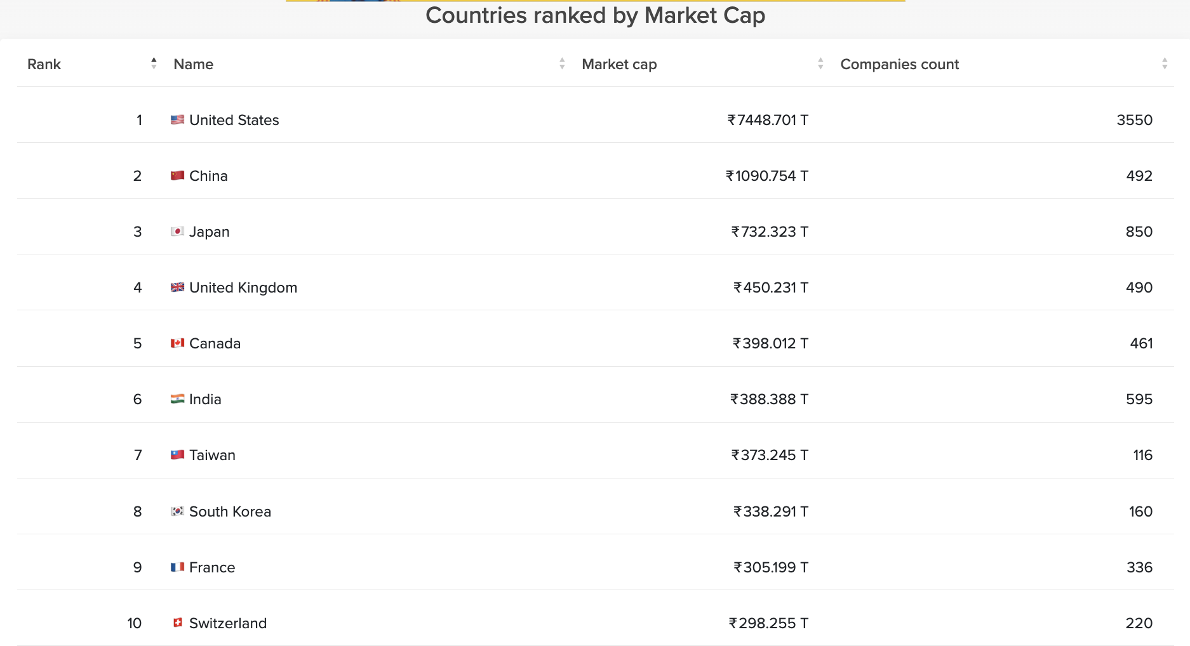Image resolution: width=1190 pixels, height=646 pixels.
Task: Click the Switzerland flag icon
Action: pyautogui.click(x=177, y=623)
